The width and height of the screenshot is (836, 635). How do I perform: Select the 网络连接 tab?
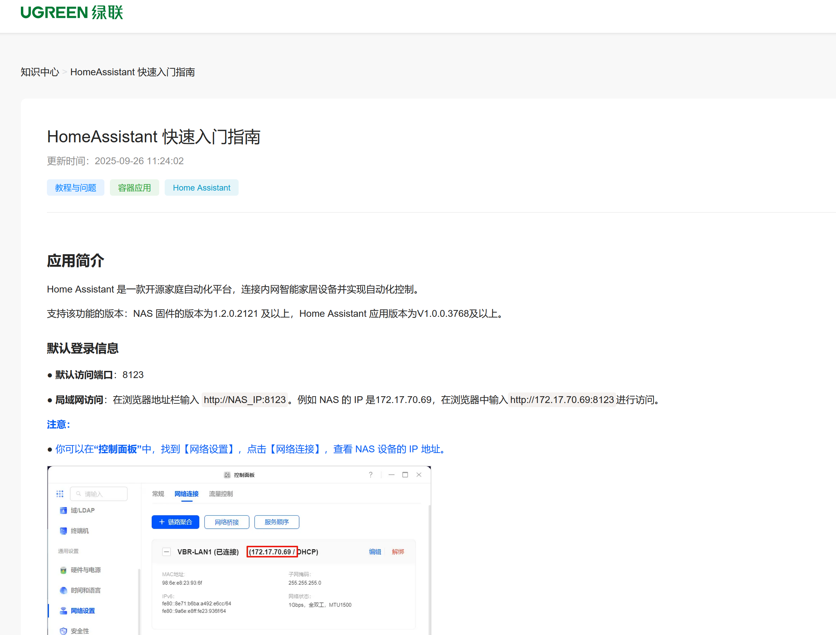[187, 494]
